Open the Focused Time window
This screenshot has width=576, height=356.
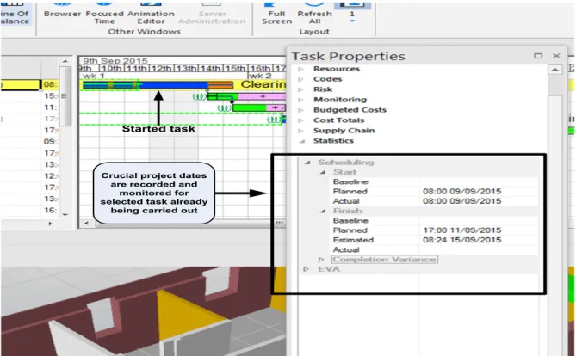(x=104, y=13)
